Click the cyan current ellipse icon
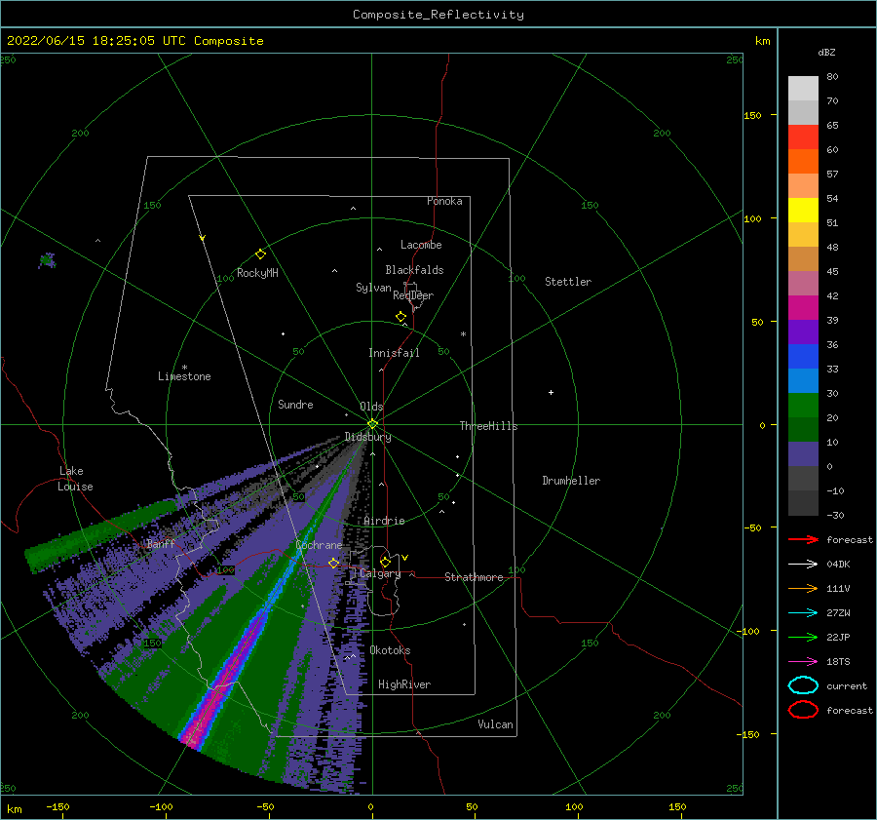Screen dimensions: 877x820 (803, 685)
